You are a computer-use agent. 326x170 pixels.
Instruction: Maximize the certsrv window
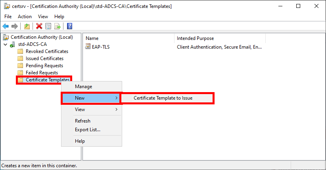[x=298, y=6]
